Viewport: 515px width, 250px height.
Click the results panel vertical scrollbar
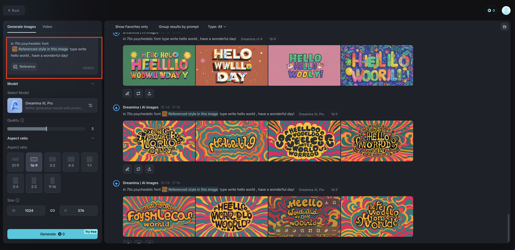[x=508, y=227]
